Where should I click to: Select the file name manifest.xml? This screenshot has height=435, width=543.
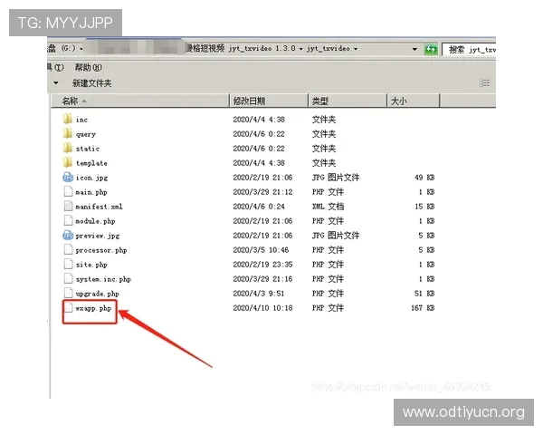click(x=99, y=207)
